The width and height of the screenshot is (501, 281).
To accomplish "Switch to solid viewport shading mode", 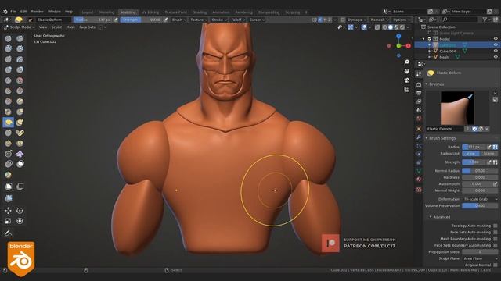I will tap(391, 27).
